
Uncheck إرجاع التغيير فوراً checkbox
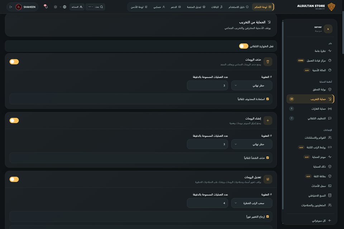(x=267, y=216)
